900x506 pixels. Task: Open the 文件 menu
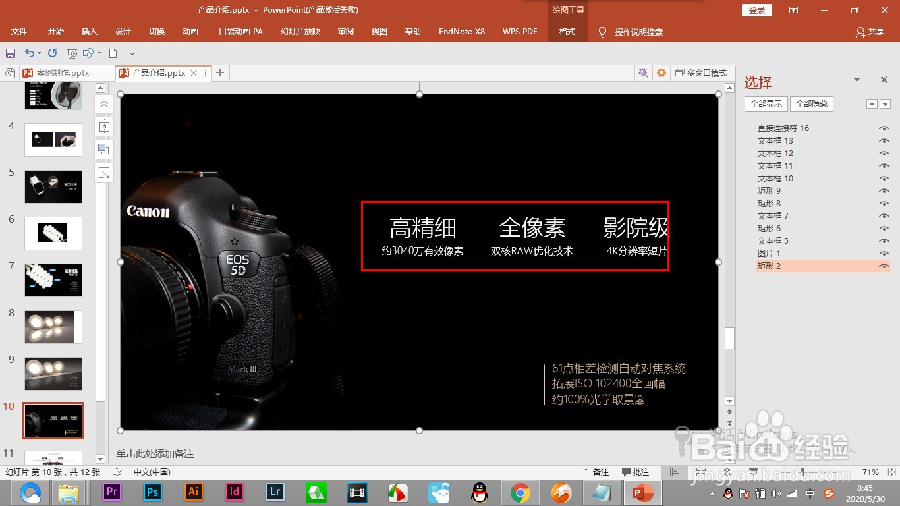pos(19,32)
